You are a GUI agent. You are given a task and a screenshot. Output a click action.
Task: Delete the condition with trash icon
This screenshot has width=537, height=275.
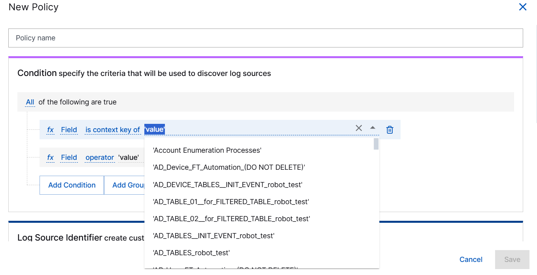click(390, 130)
